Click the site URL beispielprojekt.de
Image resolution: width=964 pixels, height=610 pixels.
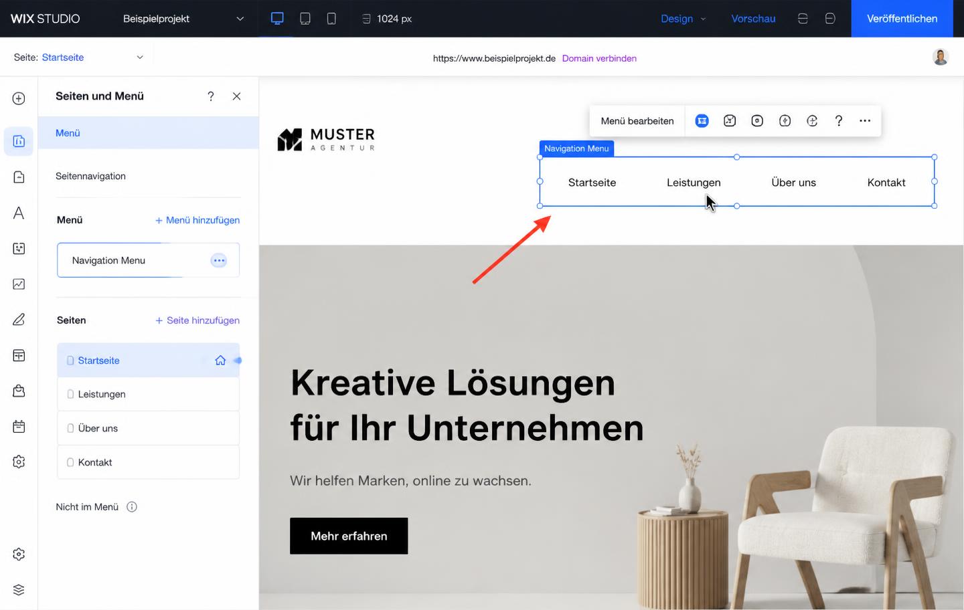494,58
